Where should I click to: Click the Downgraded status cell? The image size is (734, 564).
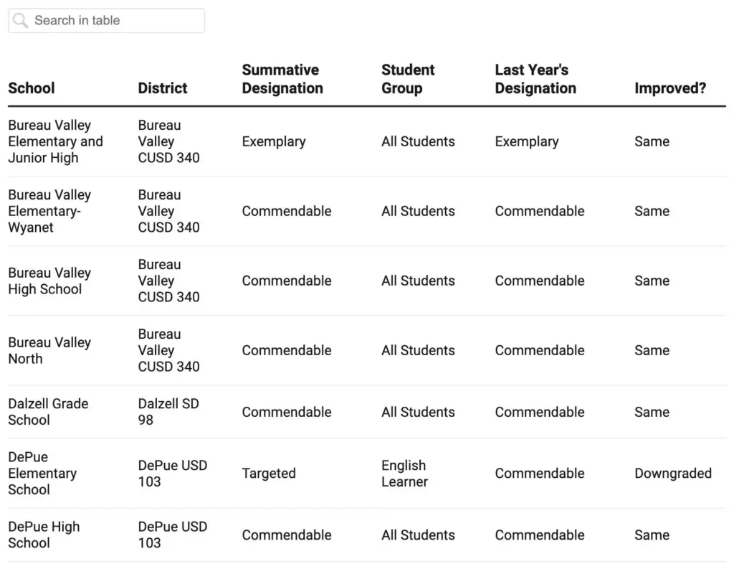[672, 474]
